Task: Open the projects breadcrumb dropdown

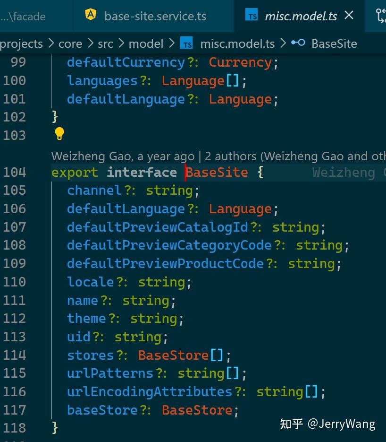Action: [21, 43]
